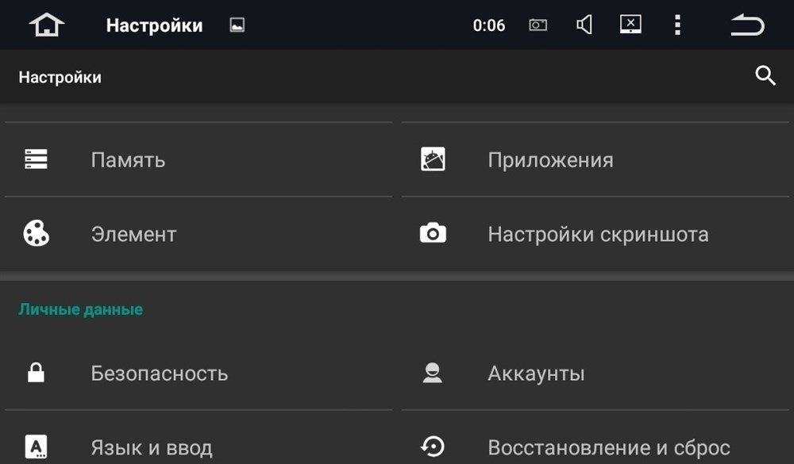Tap the speaker volume icon
The width and height of the screenshot is (794, 464).
click(584, 25)
